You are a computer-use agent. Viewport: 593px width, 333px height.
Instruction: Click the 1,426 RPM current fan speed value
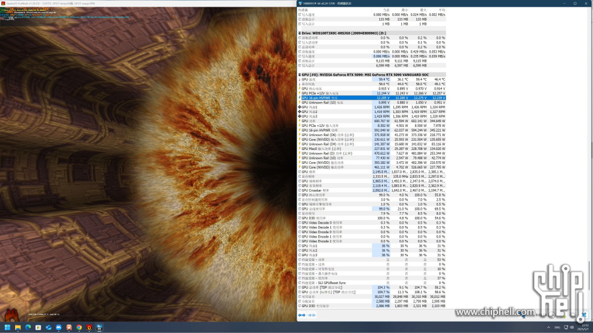click(382, 107)
